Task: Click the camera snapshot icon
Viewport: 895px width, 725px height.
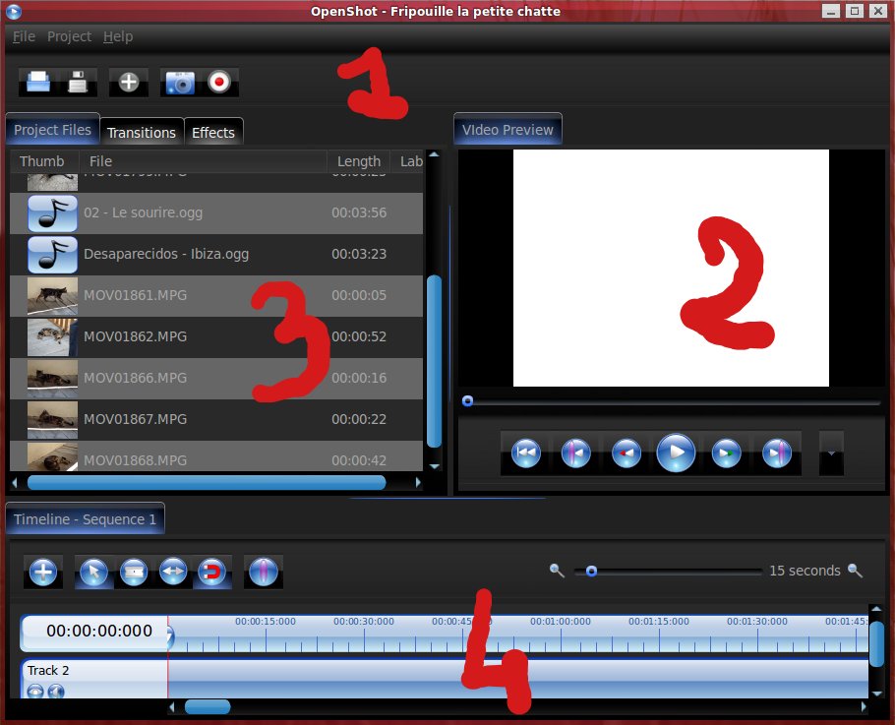Action: point(179,83)
